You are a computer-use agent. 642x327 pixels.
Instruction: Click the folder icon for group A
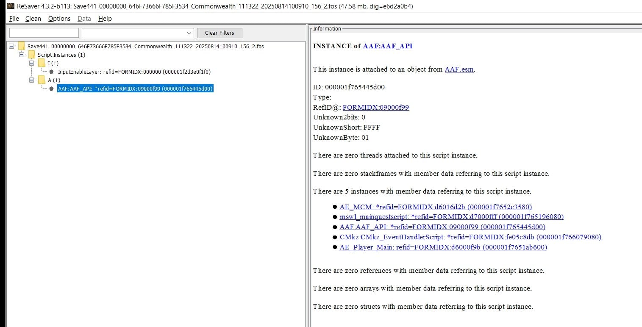coord(42,80)
